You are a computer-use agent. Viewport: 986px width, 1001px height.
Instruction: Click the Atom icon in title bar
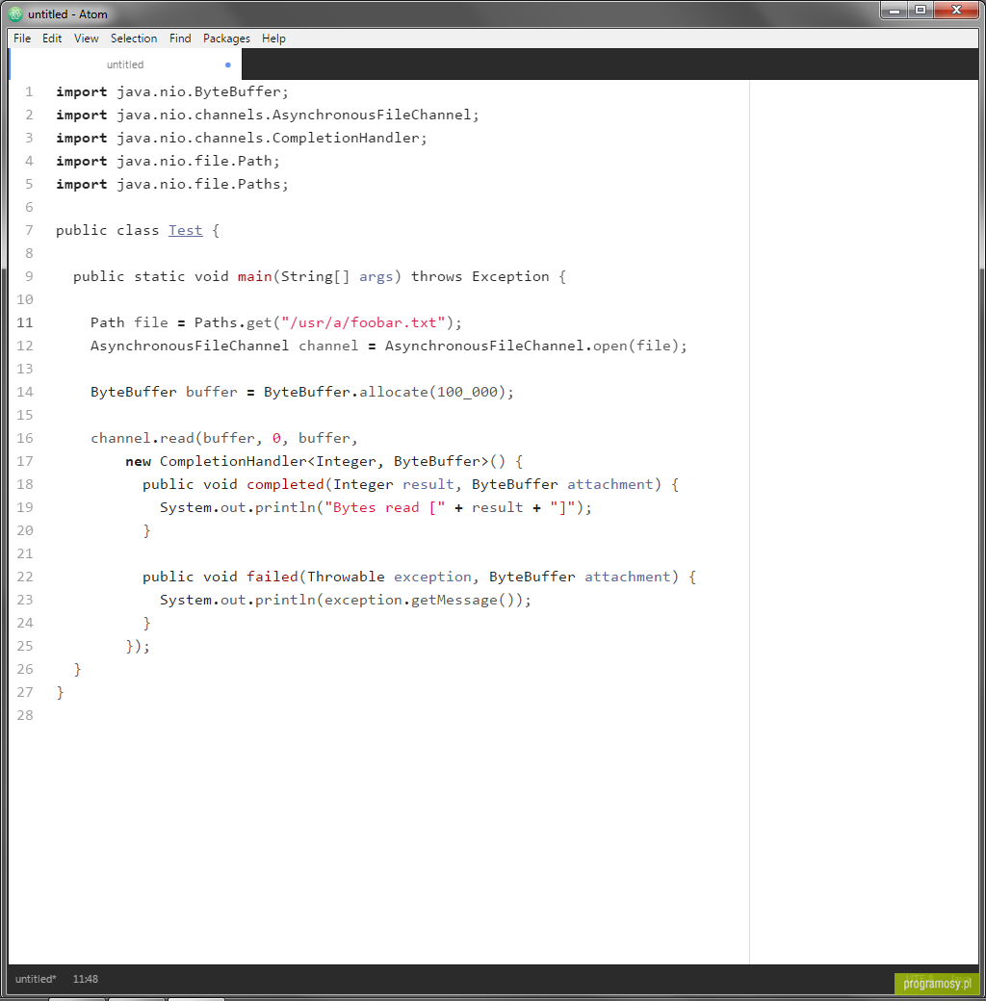point(15,14)
